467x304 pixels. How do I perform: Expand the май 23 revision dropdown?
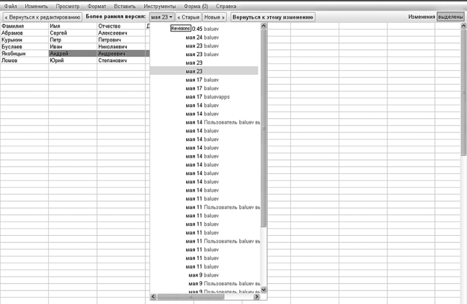tap(161, 17)
